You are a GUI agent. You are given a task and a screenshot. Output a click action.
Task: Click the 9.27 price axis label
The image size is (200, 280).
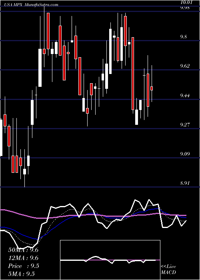(185, 124)
